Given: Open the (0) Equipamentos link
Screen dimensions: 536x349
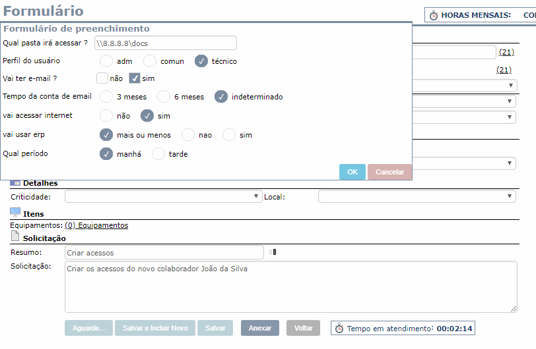Looking at the screenshot, I should click(x=96, y=225).
